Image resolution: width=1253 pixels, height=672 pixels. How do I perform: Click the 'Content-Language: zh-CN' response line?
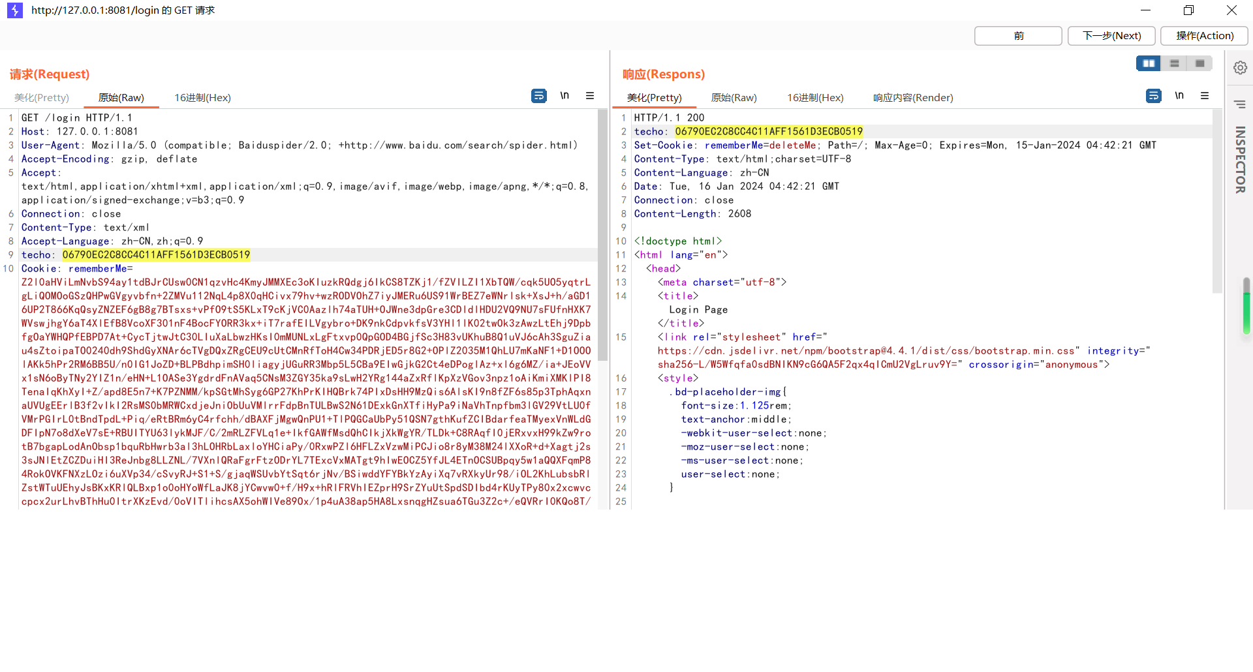coord(702,173)
